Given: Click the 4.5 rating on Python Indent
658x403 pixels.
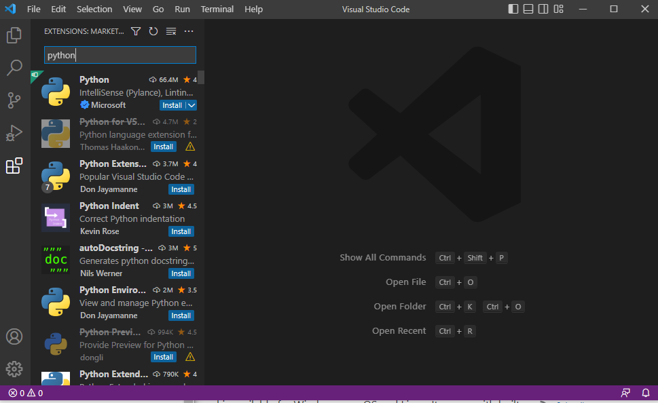Looking at the screenshot, I should 187,206.
